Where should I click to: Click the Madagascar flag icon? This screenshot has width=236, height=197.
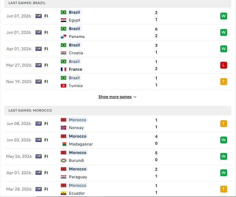(64, 144)
